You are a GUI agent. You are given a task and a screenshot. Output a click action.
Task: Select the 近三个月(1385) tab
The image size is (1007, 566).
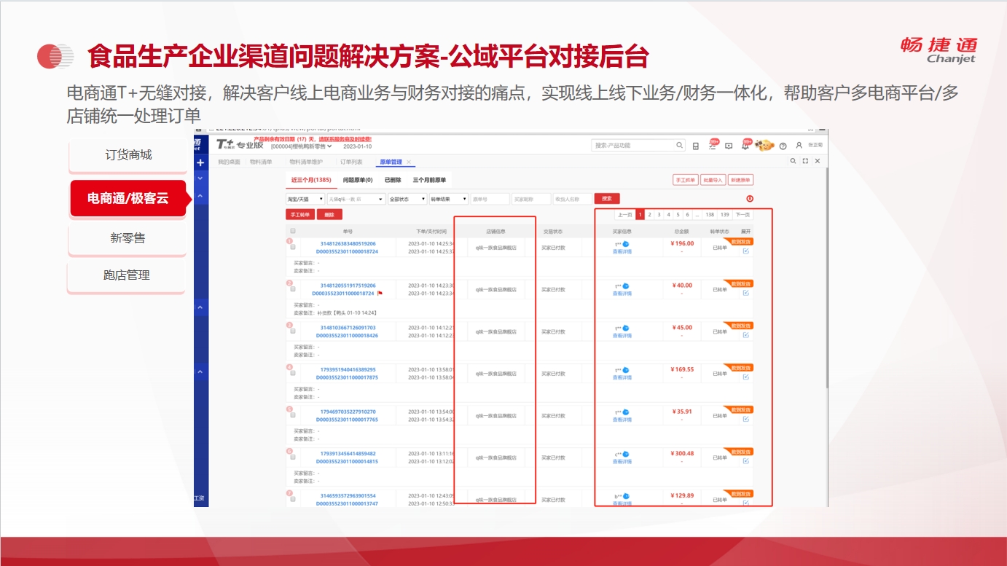(x=311, y=180)
